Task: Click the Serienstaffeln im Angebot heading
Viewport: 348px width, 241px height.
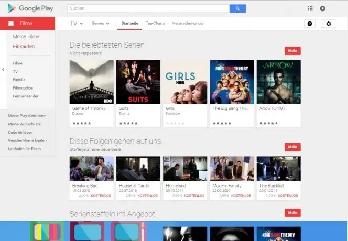Action: click(x=112, y=214)
